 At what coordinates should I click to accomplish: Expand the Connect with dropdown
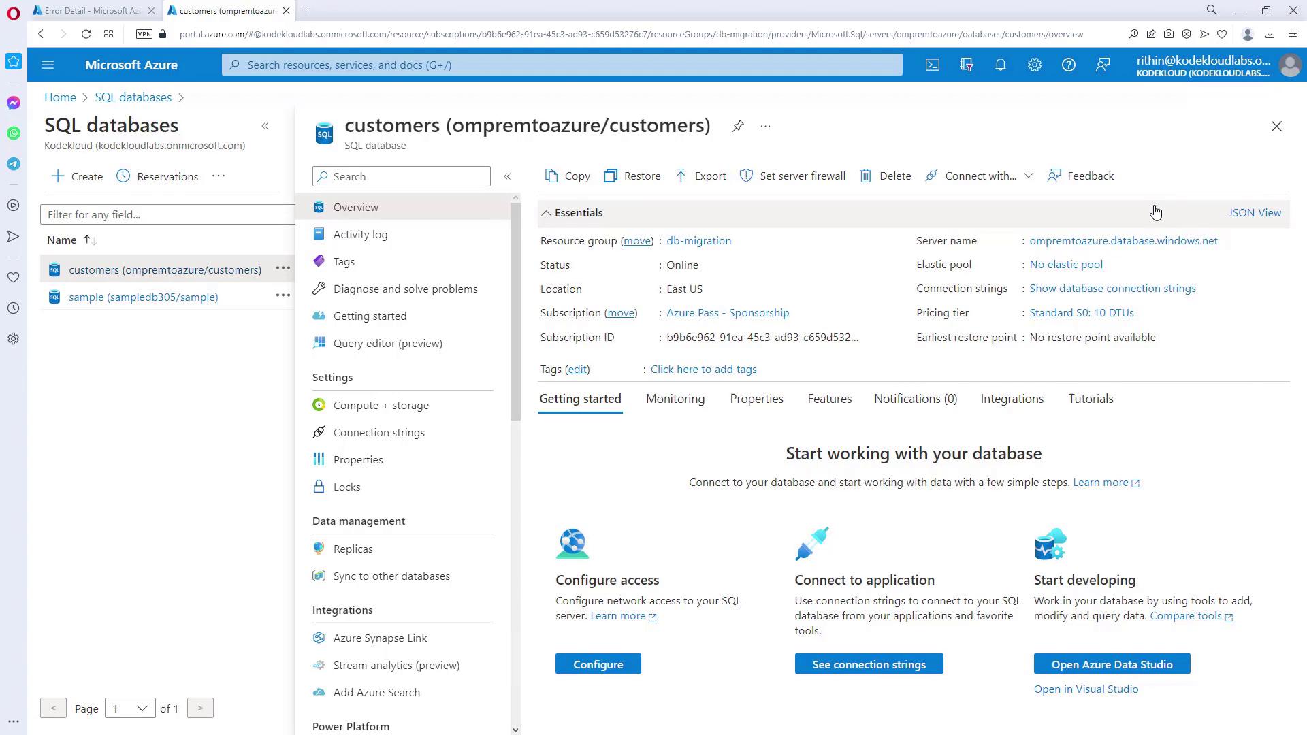(1028, 176)
